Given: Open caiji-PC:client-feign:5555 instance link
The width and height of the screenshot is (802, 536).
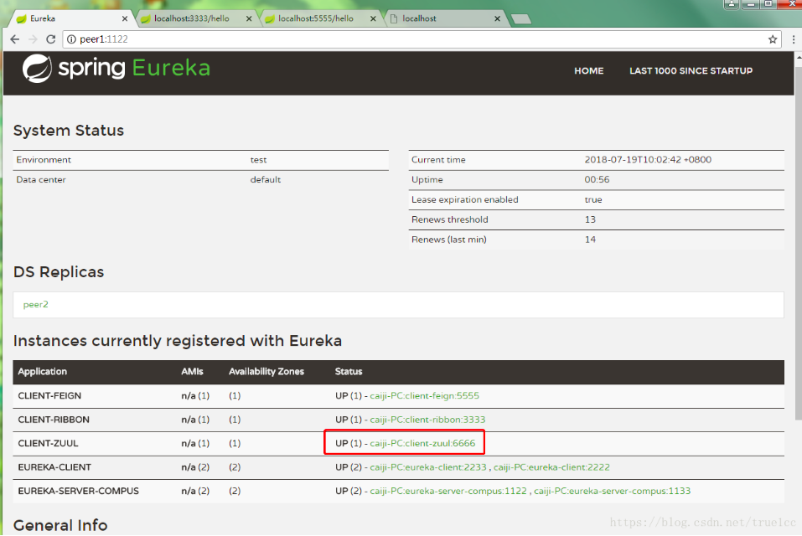Looking at the screenshot, I should (425, 396).
